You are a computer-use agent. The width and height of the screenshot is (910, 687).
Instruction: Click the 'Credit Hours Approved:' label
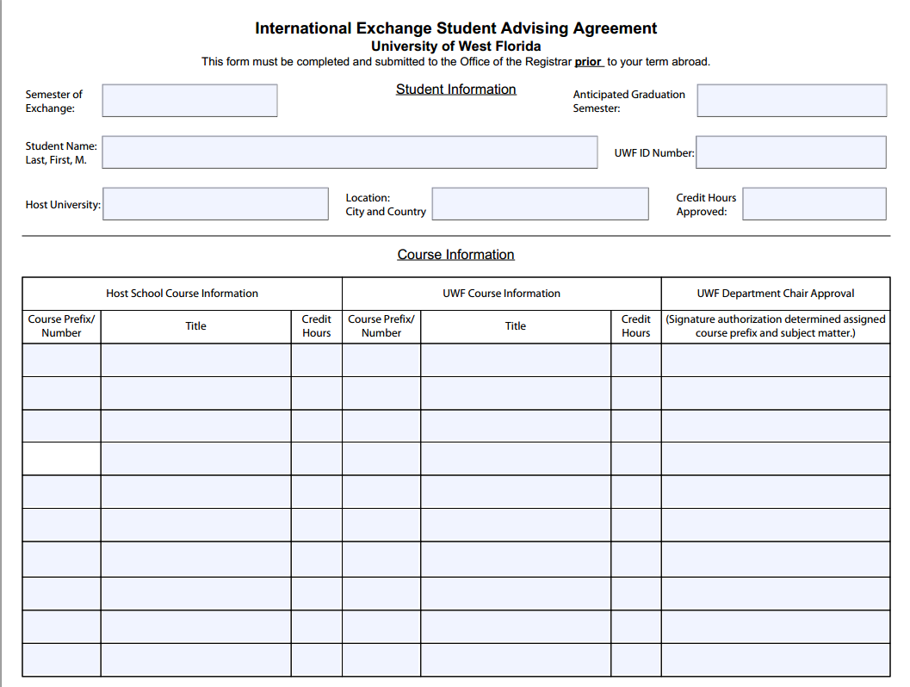tap(706, 205)
